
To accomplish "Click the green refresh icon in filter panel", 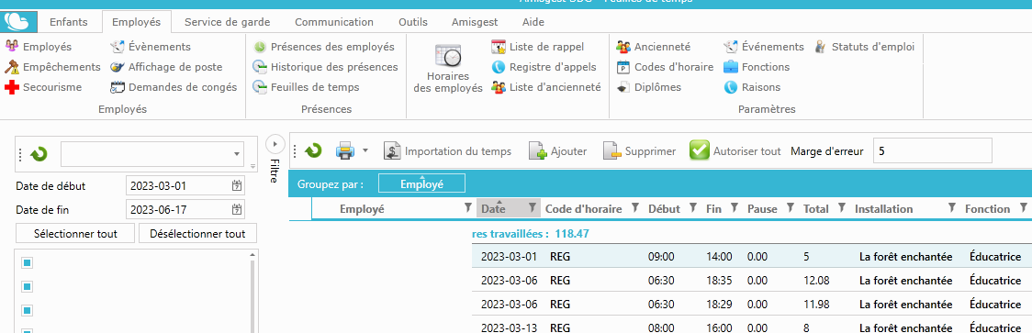I will click(39, 154).
